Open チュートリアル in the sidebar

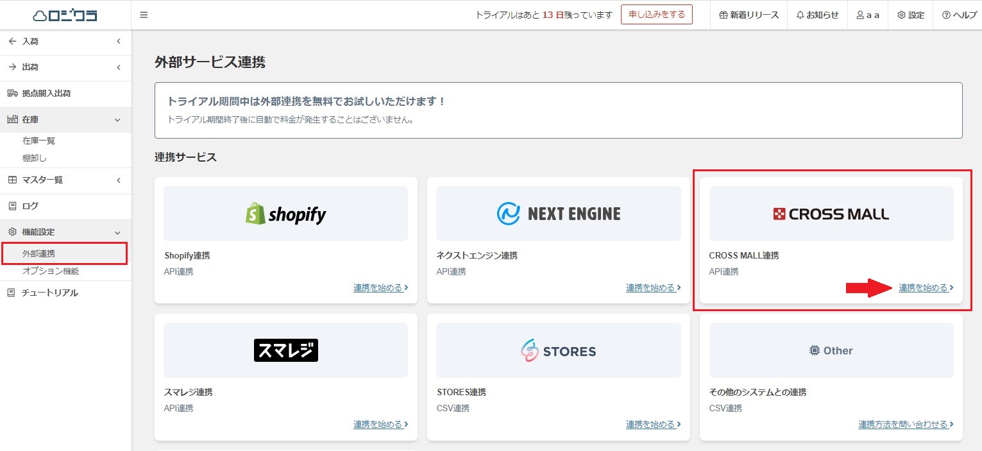click(49, 293)
